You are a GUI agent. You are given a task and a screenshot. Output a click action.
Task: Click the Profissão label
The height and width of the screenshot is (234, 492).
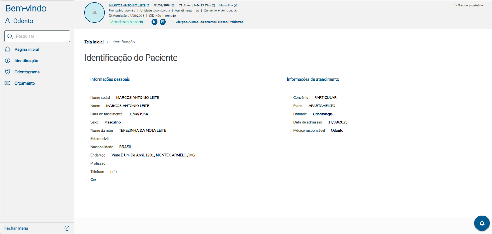point(98,163)
